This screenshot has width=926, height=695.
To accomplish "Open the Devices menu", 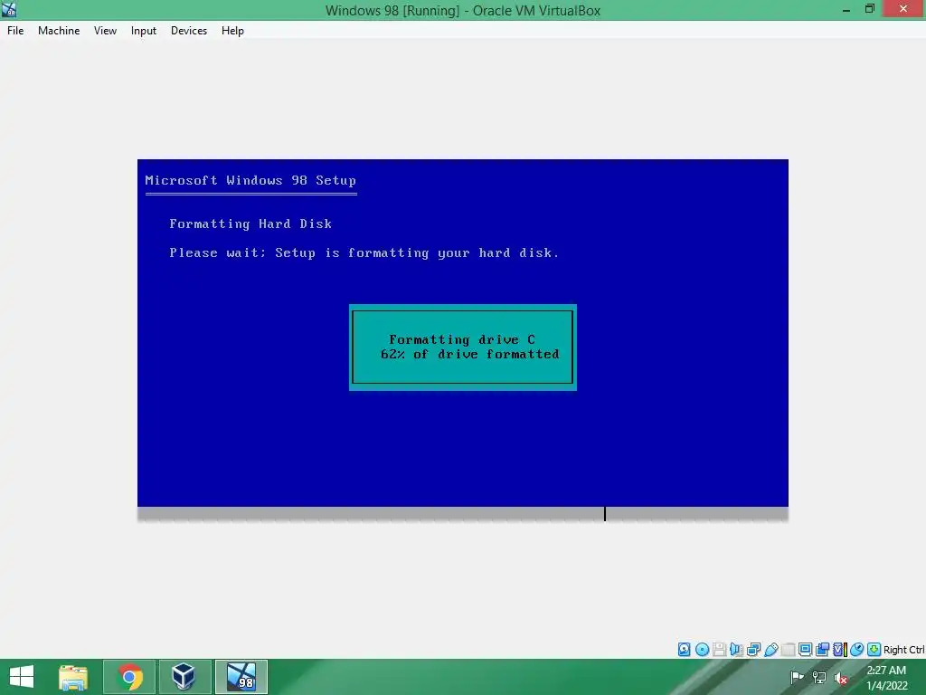I will (189, 31).
